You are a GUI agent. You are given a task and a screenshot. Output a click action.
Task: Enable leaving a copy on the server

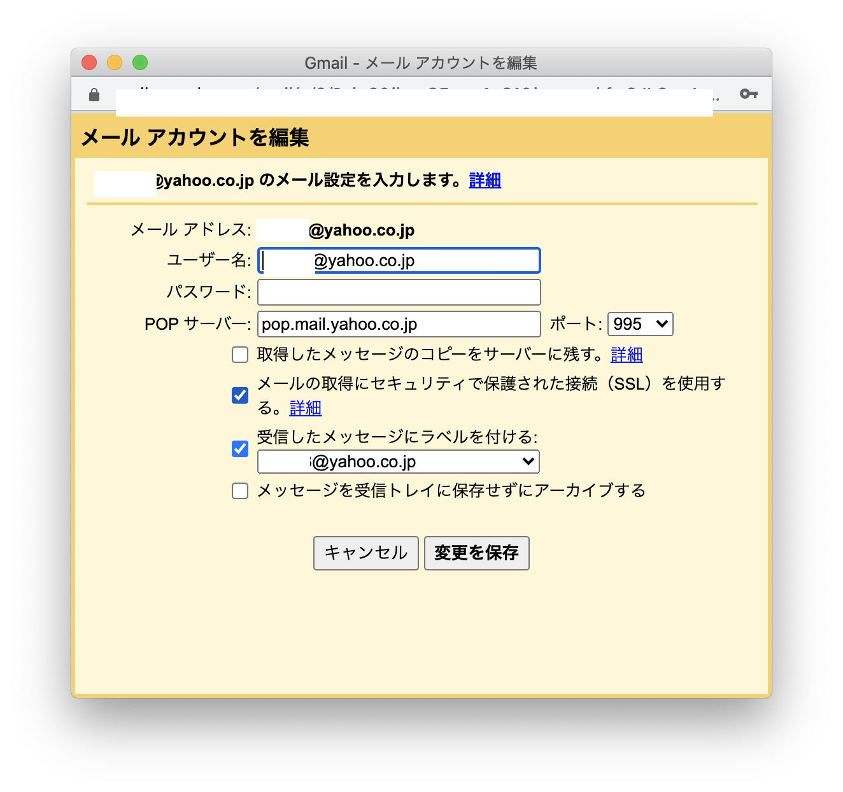[240, 355]
